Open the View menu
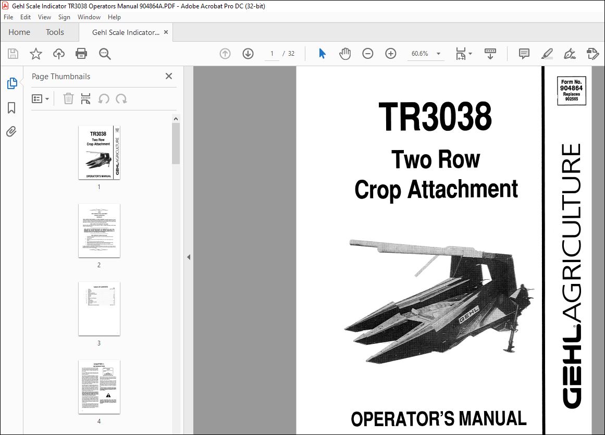605x435 pixels. click(44, 17)
